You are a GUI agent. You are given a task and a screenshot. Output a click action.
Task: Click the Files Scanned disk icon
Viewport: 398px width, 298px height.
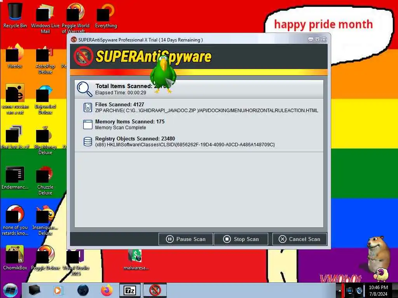(87, 107)
